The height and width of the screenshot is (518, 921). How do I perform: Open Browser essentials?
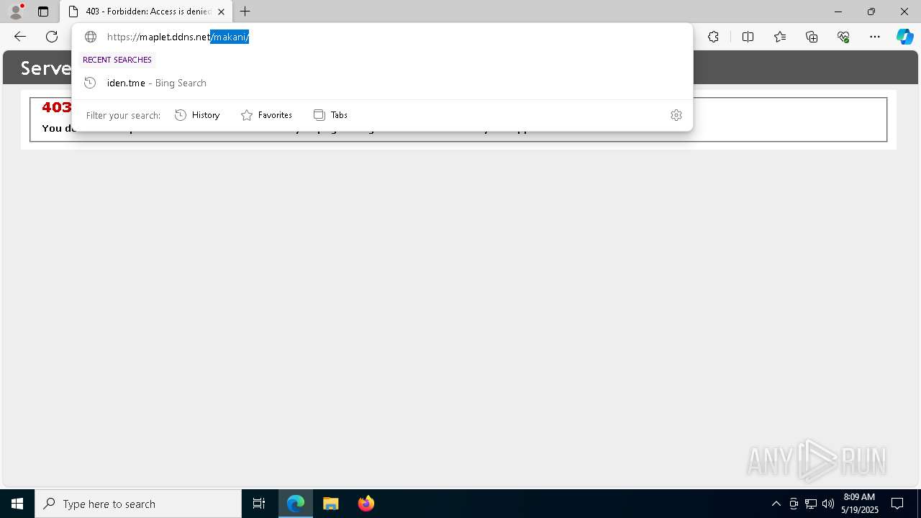pos(843,37)
